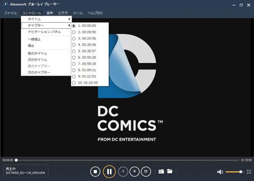Click the playback progress bar
The image size is (254, 181).
pyautogui.click(x=127, y=160)
